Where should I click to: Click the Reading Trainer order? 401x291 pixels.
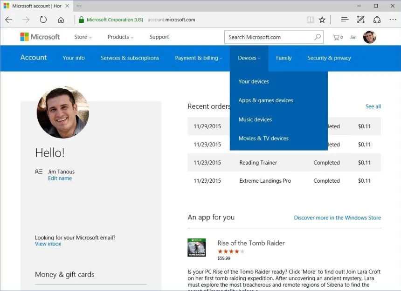coord(258,162)
